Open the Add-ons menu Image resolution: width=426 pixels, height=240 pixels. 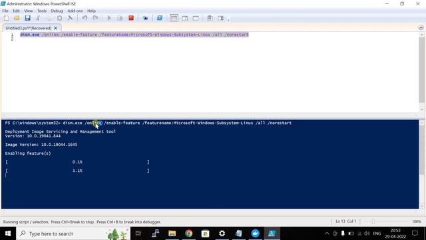(75, 11)
